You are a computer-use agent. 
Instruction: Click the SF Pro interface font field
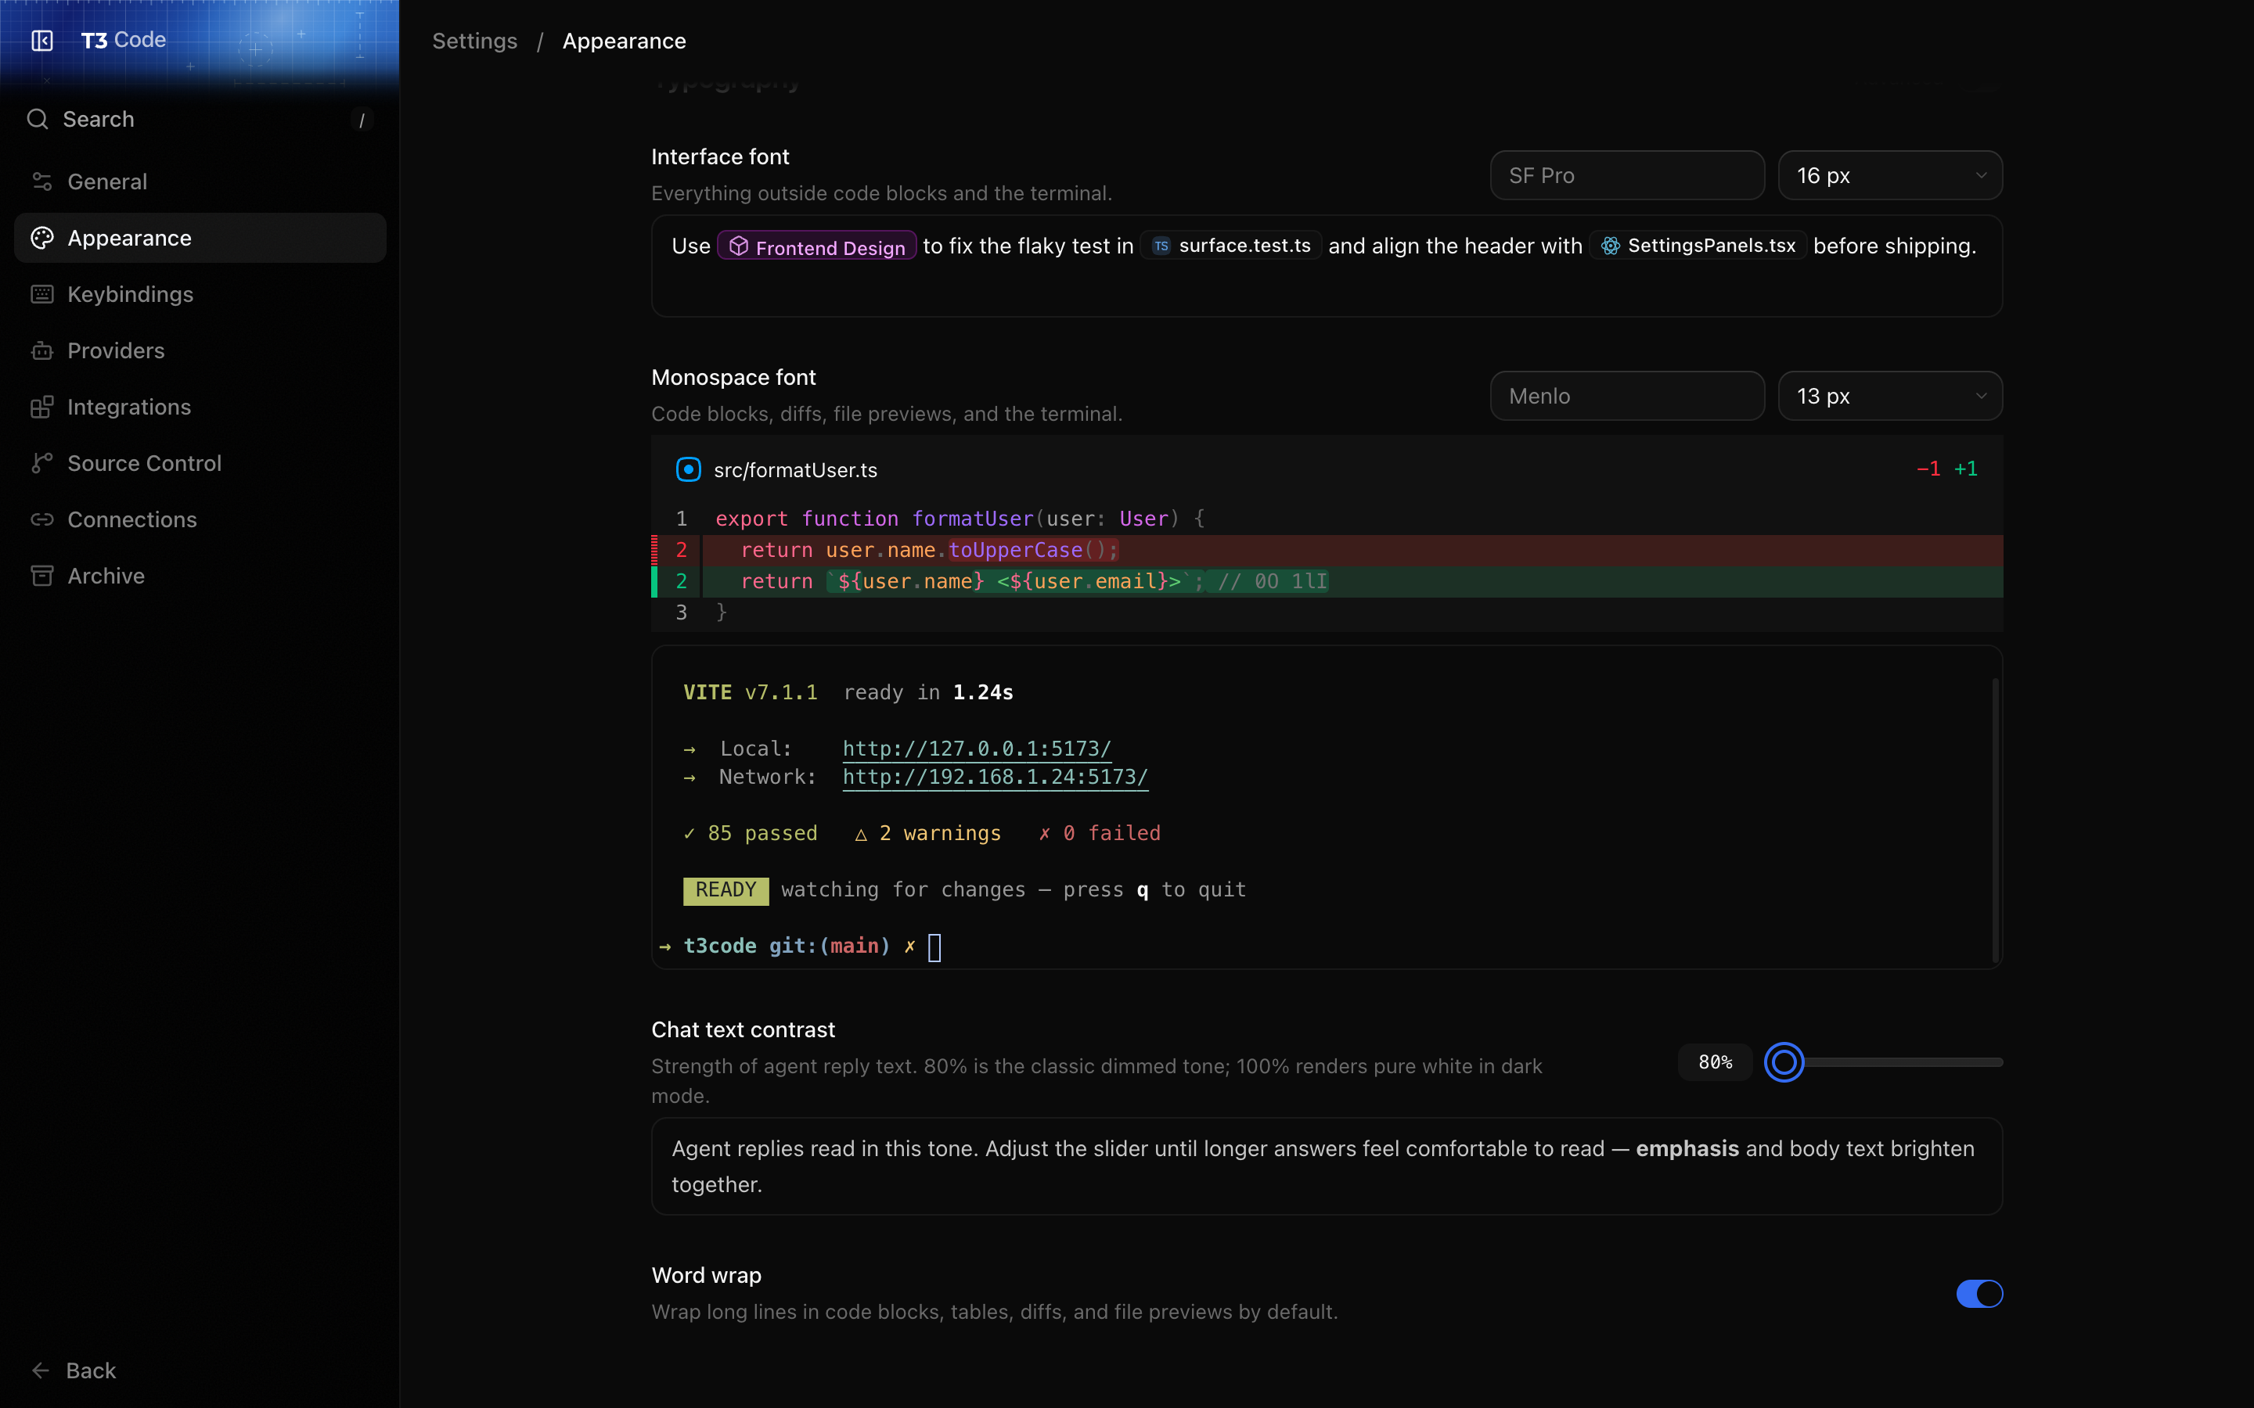[x=1627, y=175]
